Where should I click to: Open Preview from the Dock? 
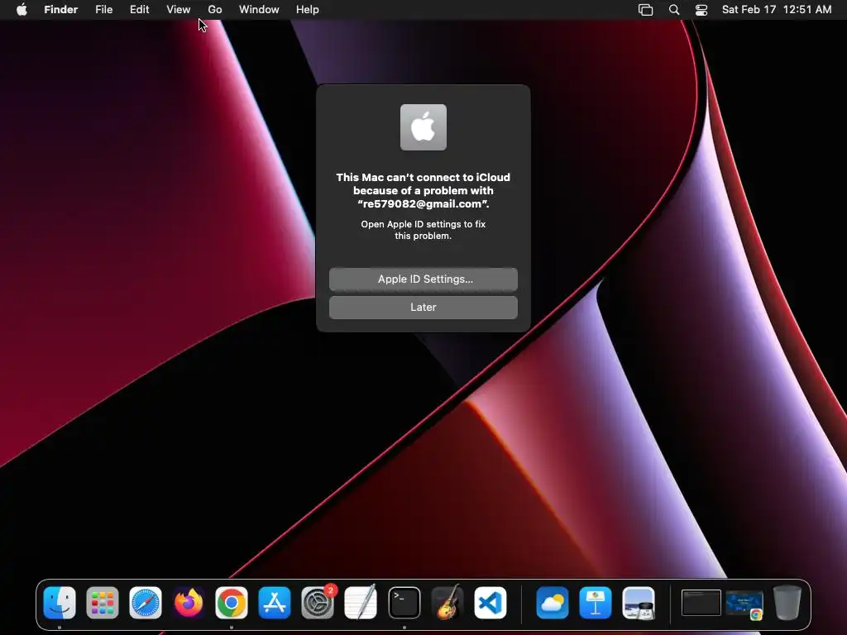[x=639, y=603]
